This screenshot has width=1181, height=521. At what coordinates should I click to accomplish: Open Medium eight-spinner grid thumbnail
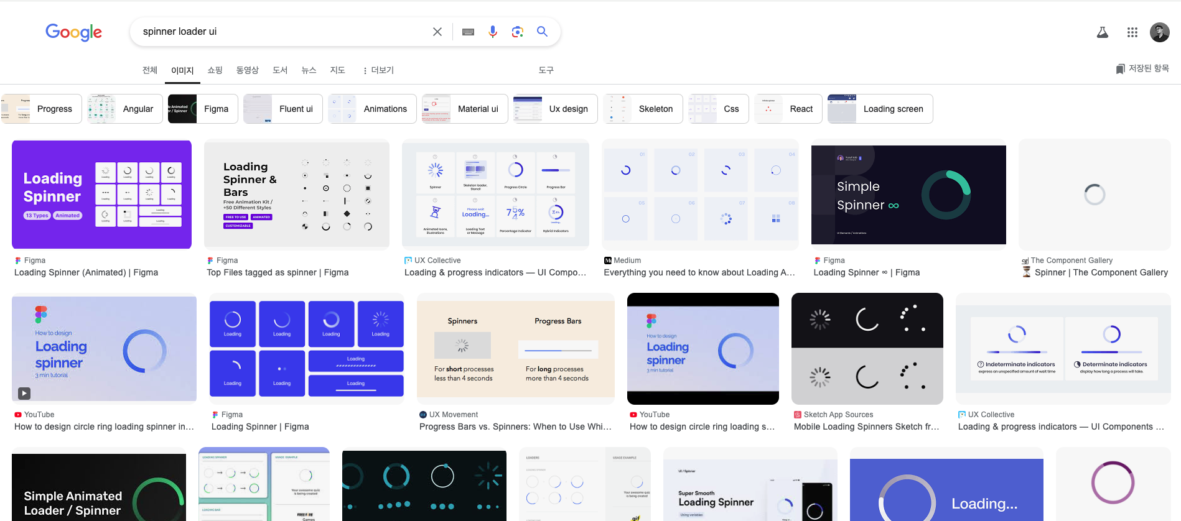(x=700, y=195)
